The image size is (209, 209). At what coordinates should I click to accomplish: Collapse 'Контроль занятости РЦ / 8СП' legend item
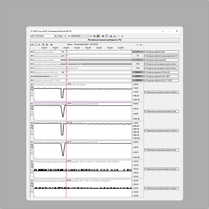145,77
